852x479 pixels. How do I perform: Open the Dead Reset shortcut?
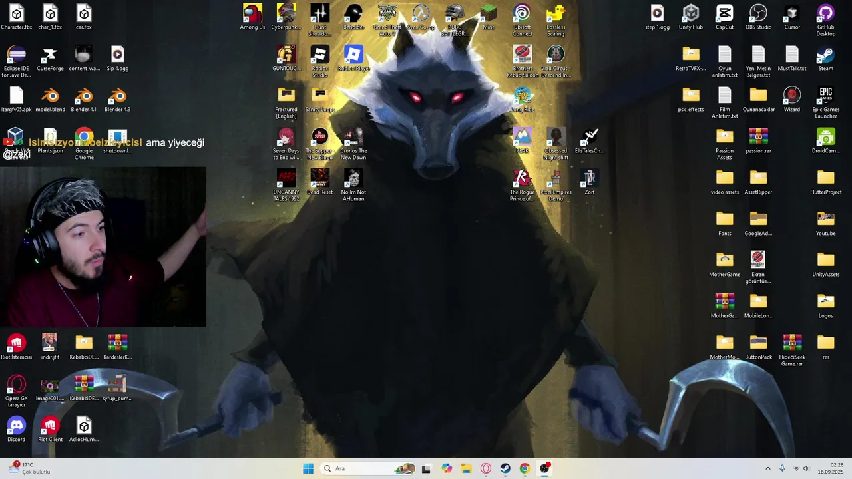pos(319,182)
